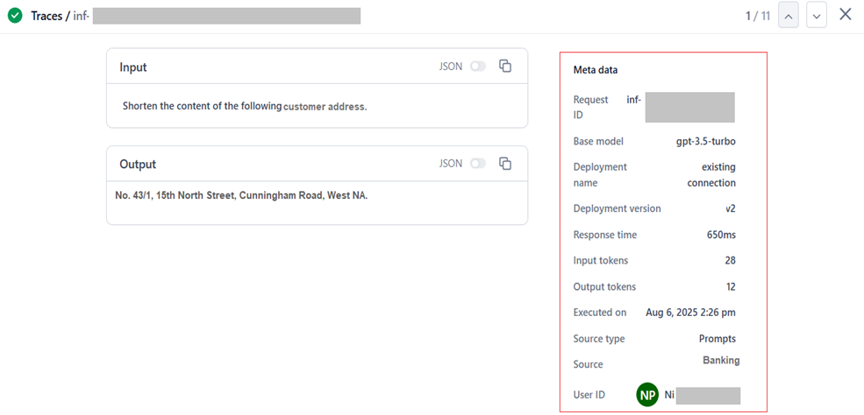Screen dimensions: 864x415
Task: Click the 1 / 11 trace counter
Action: [x=757, y=16]
